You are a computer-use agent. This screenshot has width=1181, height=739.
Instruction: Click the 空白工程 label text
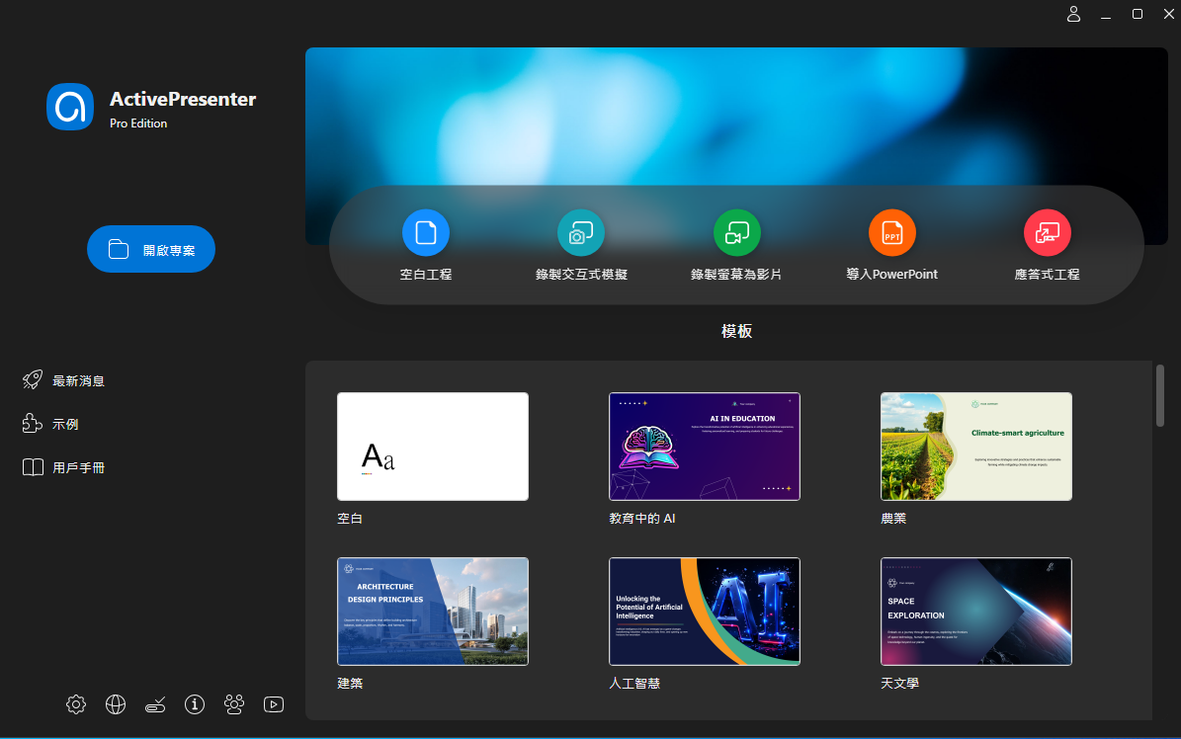(426, 275)
